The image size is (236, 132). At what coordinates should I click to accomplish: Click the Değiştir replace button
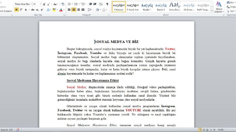(231, 7)
